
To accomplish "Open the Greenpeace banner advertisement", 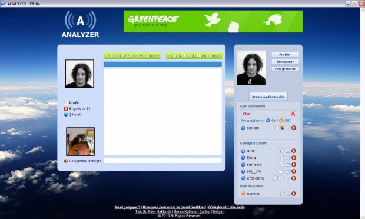I will pyautogui.click(x=213, y=21).
